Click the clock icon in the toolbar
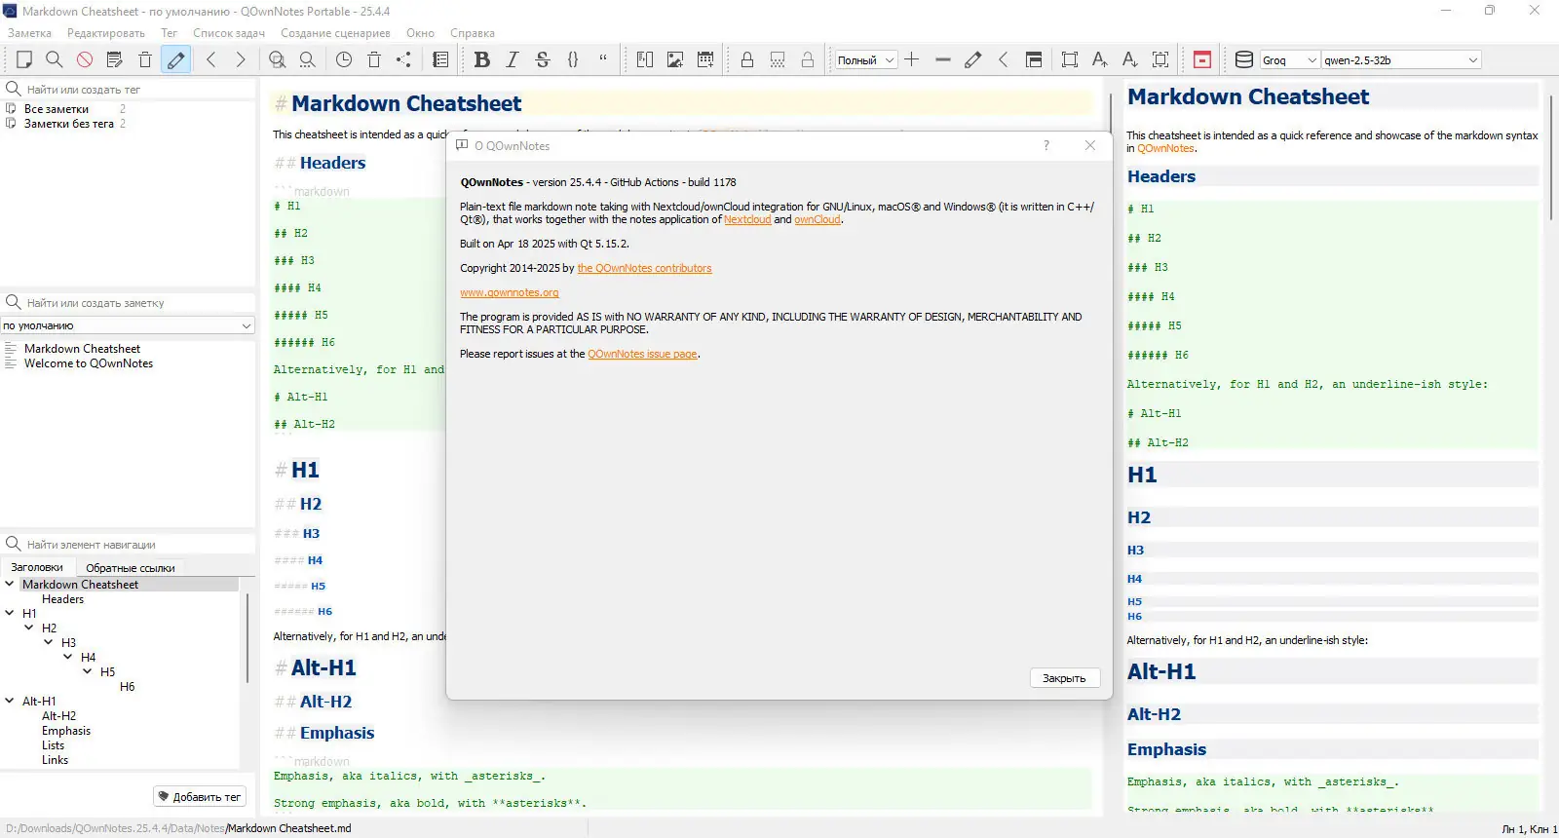The image size is (1559, 838). point(344,59)
